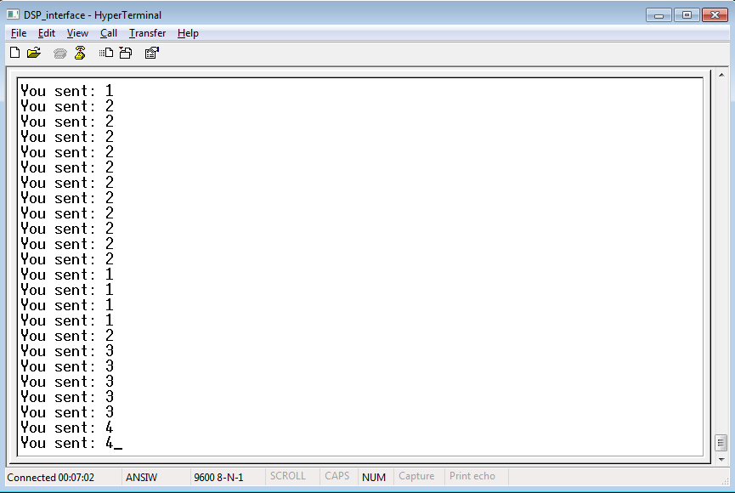
Task: Open the View menu
Action: click(x=77, y=33)
